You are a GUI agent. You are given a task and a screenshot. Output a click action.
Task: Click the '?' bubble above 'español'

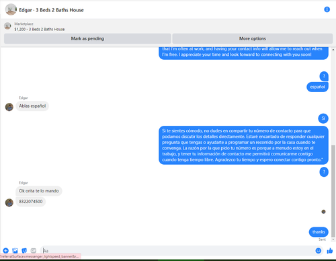(324, 76)
